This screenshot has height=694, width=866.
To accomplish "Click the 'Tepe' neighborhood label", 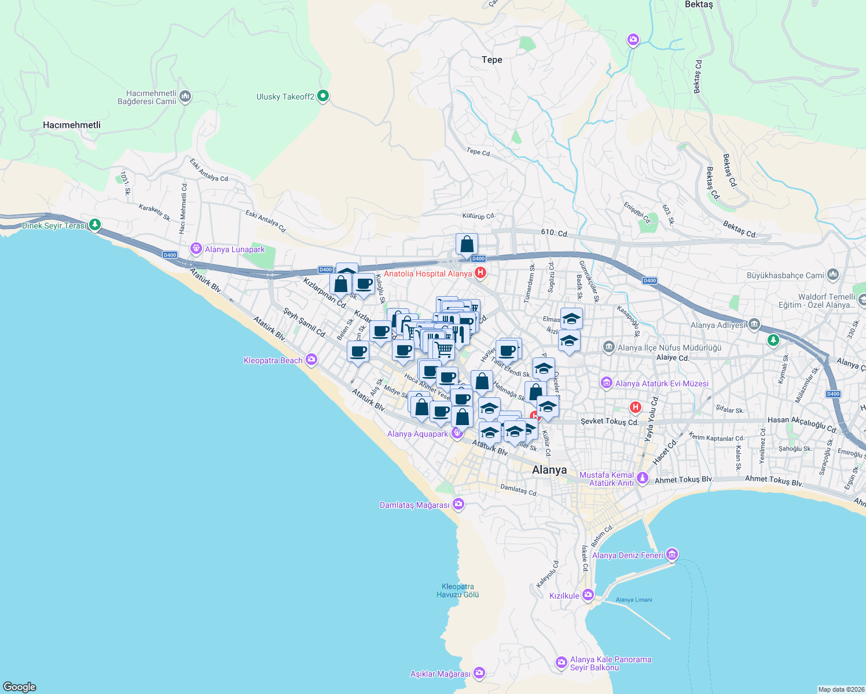I will coord(492,60).
